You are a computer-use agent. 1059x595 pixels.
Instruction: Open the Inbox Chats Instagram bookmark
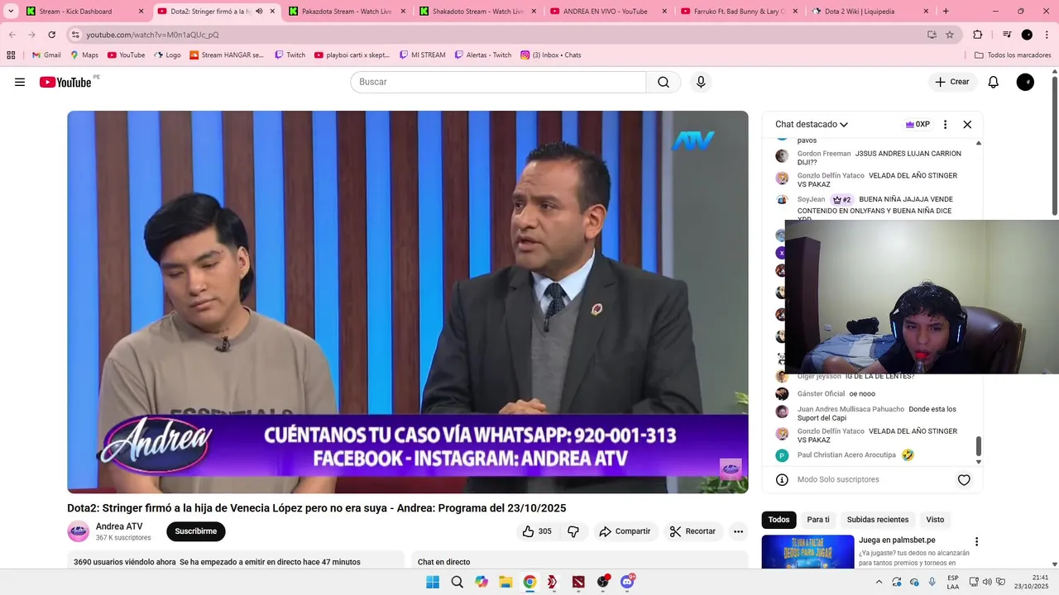point(551,55)
